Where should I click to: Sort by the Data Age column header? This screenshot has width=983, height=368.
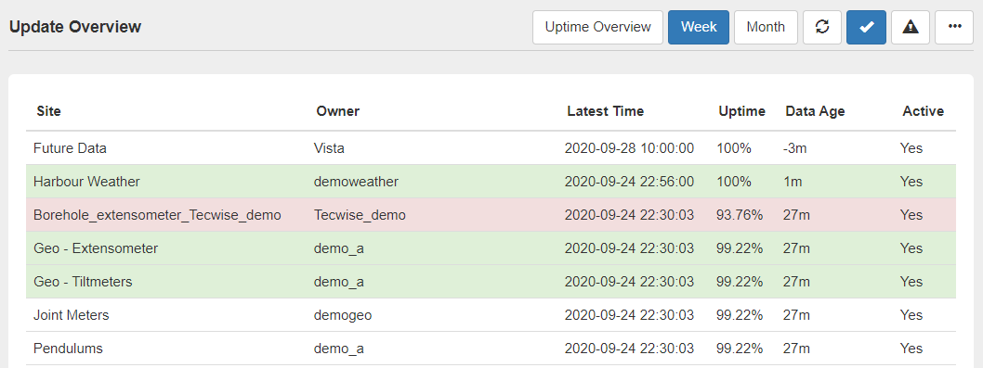[815, 111]
